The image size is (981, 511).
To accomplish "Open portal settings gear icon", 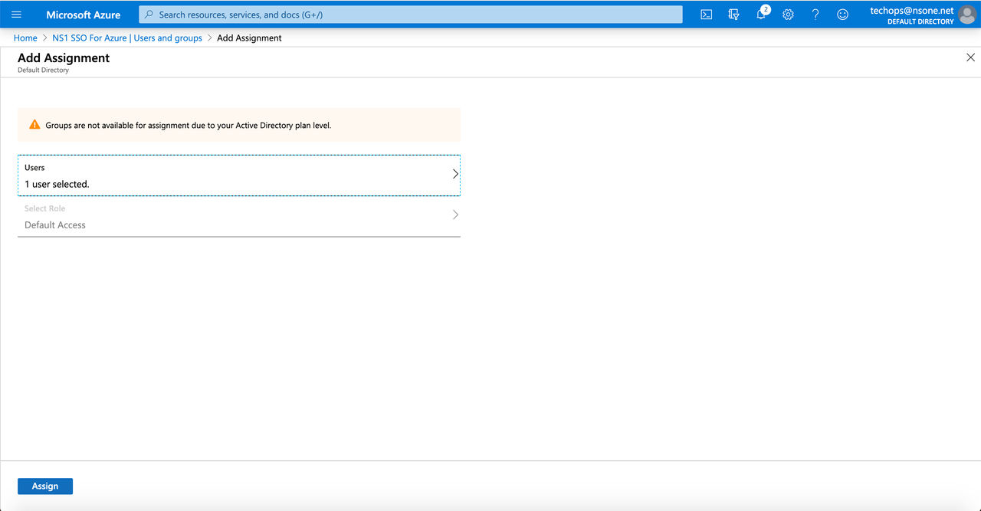I will [788, 15].
